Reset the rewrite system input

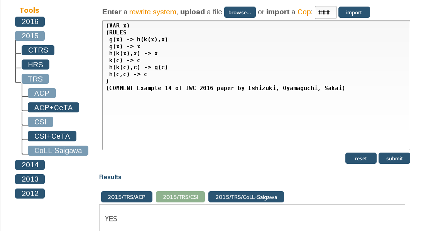click(361, 158)
